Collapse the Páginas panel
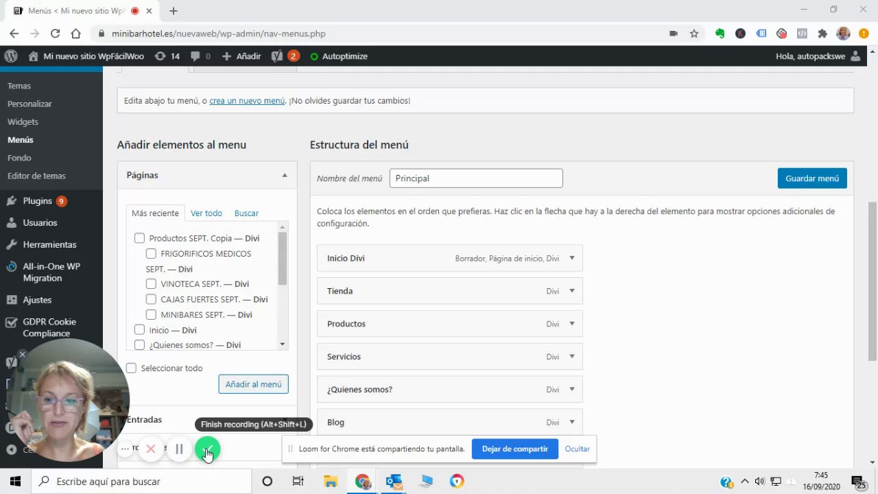Screen dimensions: 878x494 pyautogui.click(x=285, y=176)
